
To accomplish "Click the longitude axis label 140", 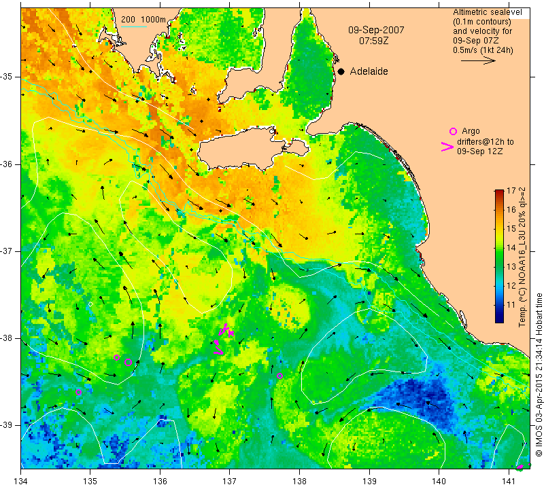I will pyautogui.click(x=439, y=482).
